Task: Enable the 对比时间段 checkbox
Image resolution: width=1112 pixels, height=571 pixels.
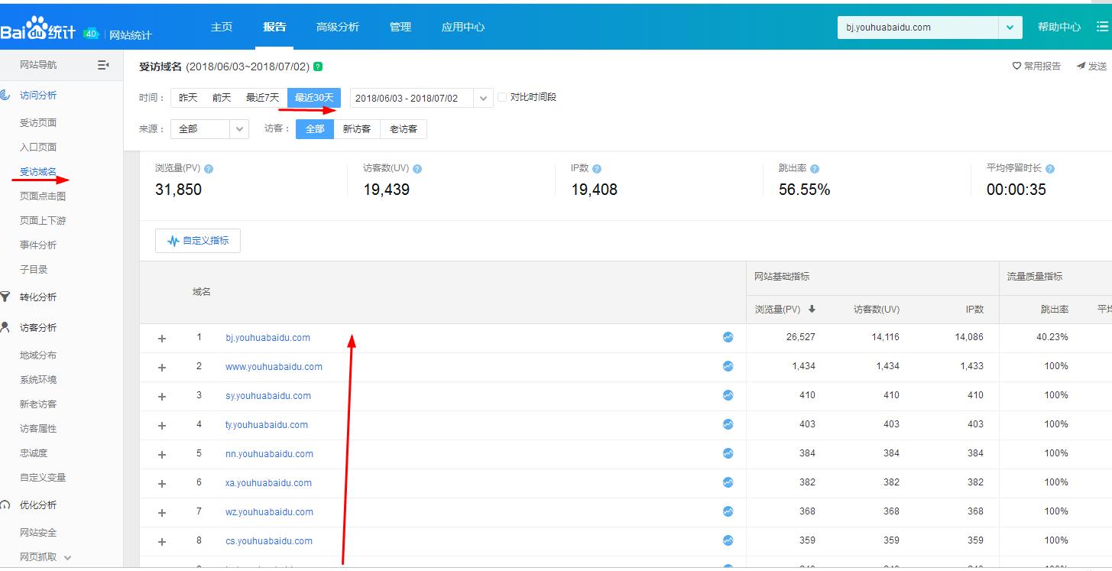Action: [x=502, y=98]
